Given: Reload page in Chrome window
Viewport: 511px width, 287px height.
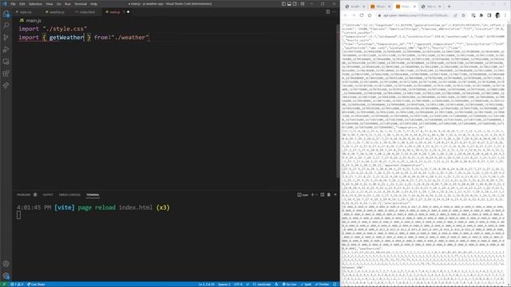Looking at the screenshot, I should coord(362,15).
